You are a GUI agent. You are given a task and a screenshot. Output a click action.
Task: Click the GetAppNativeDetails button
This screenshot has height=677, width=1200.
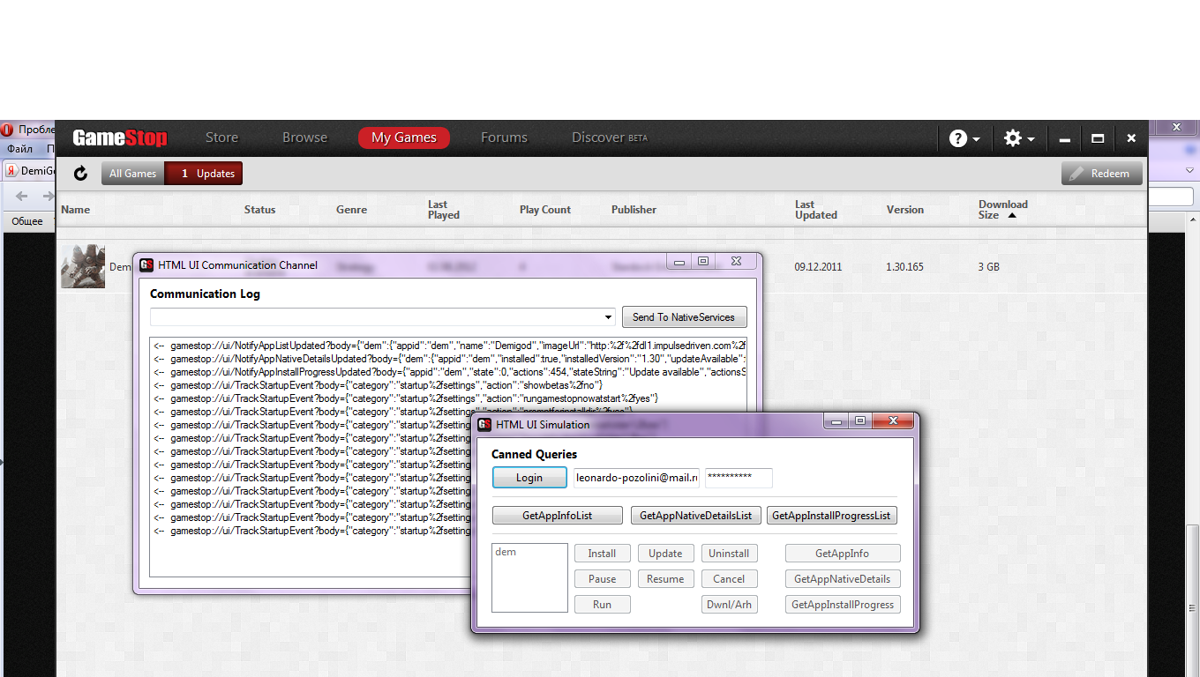(x=843, y=579)
